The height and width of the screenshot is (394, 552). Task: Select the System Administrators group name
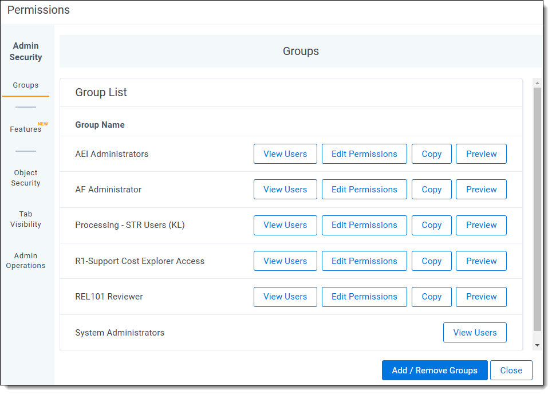tap(120, 333)
